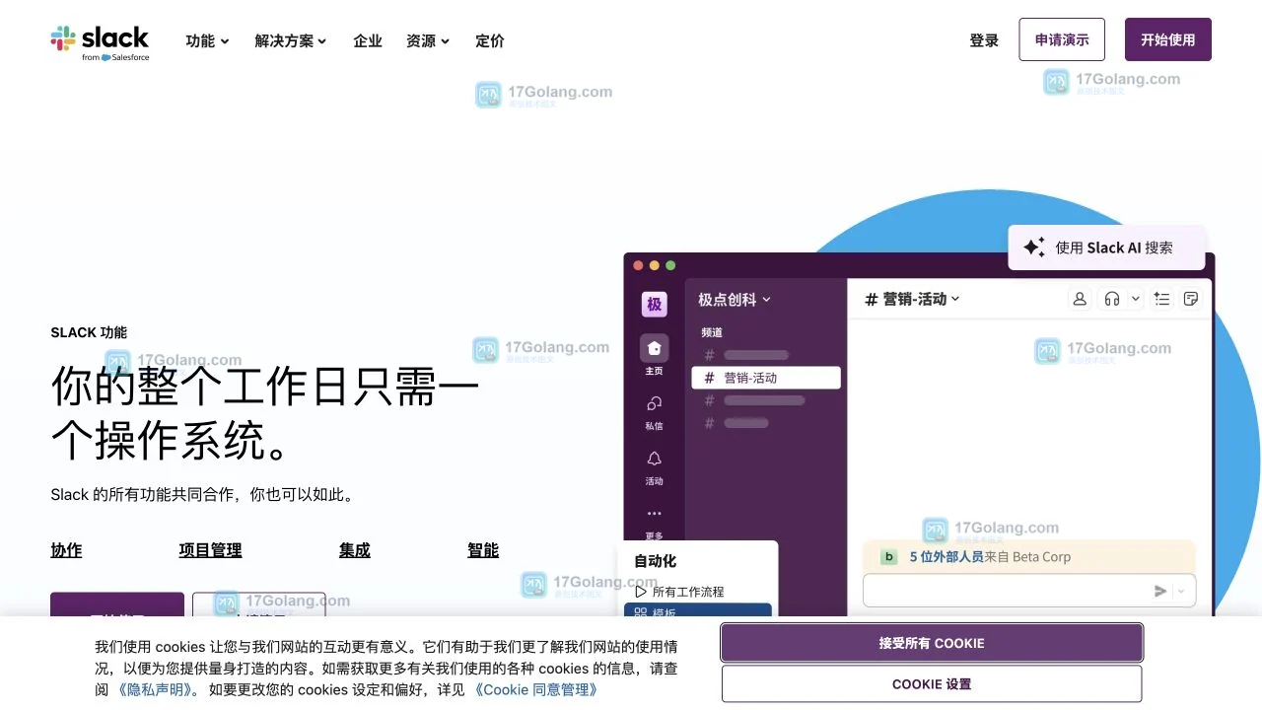Click the 登录 link in the header
Screen dimensions: 1262x710
click(x=984, y=40)
